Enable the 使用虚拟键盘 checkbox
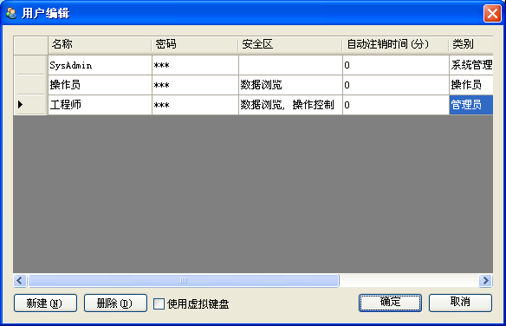Image resolution: width=506 pixels, height=326 pixels. point(159,303)
